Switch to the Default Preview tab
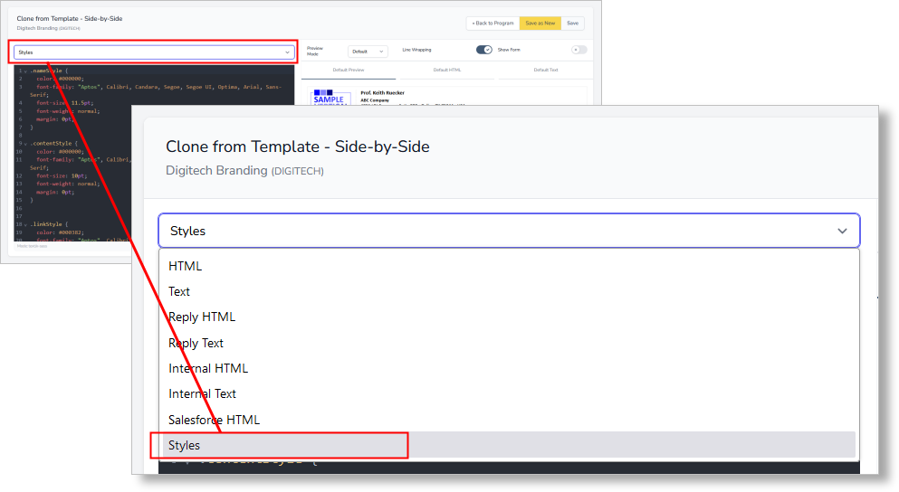This screenshot has height=492, width=899. [348, 70]
